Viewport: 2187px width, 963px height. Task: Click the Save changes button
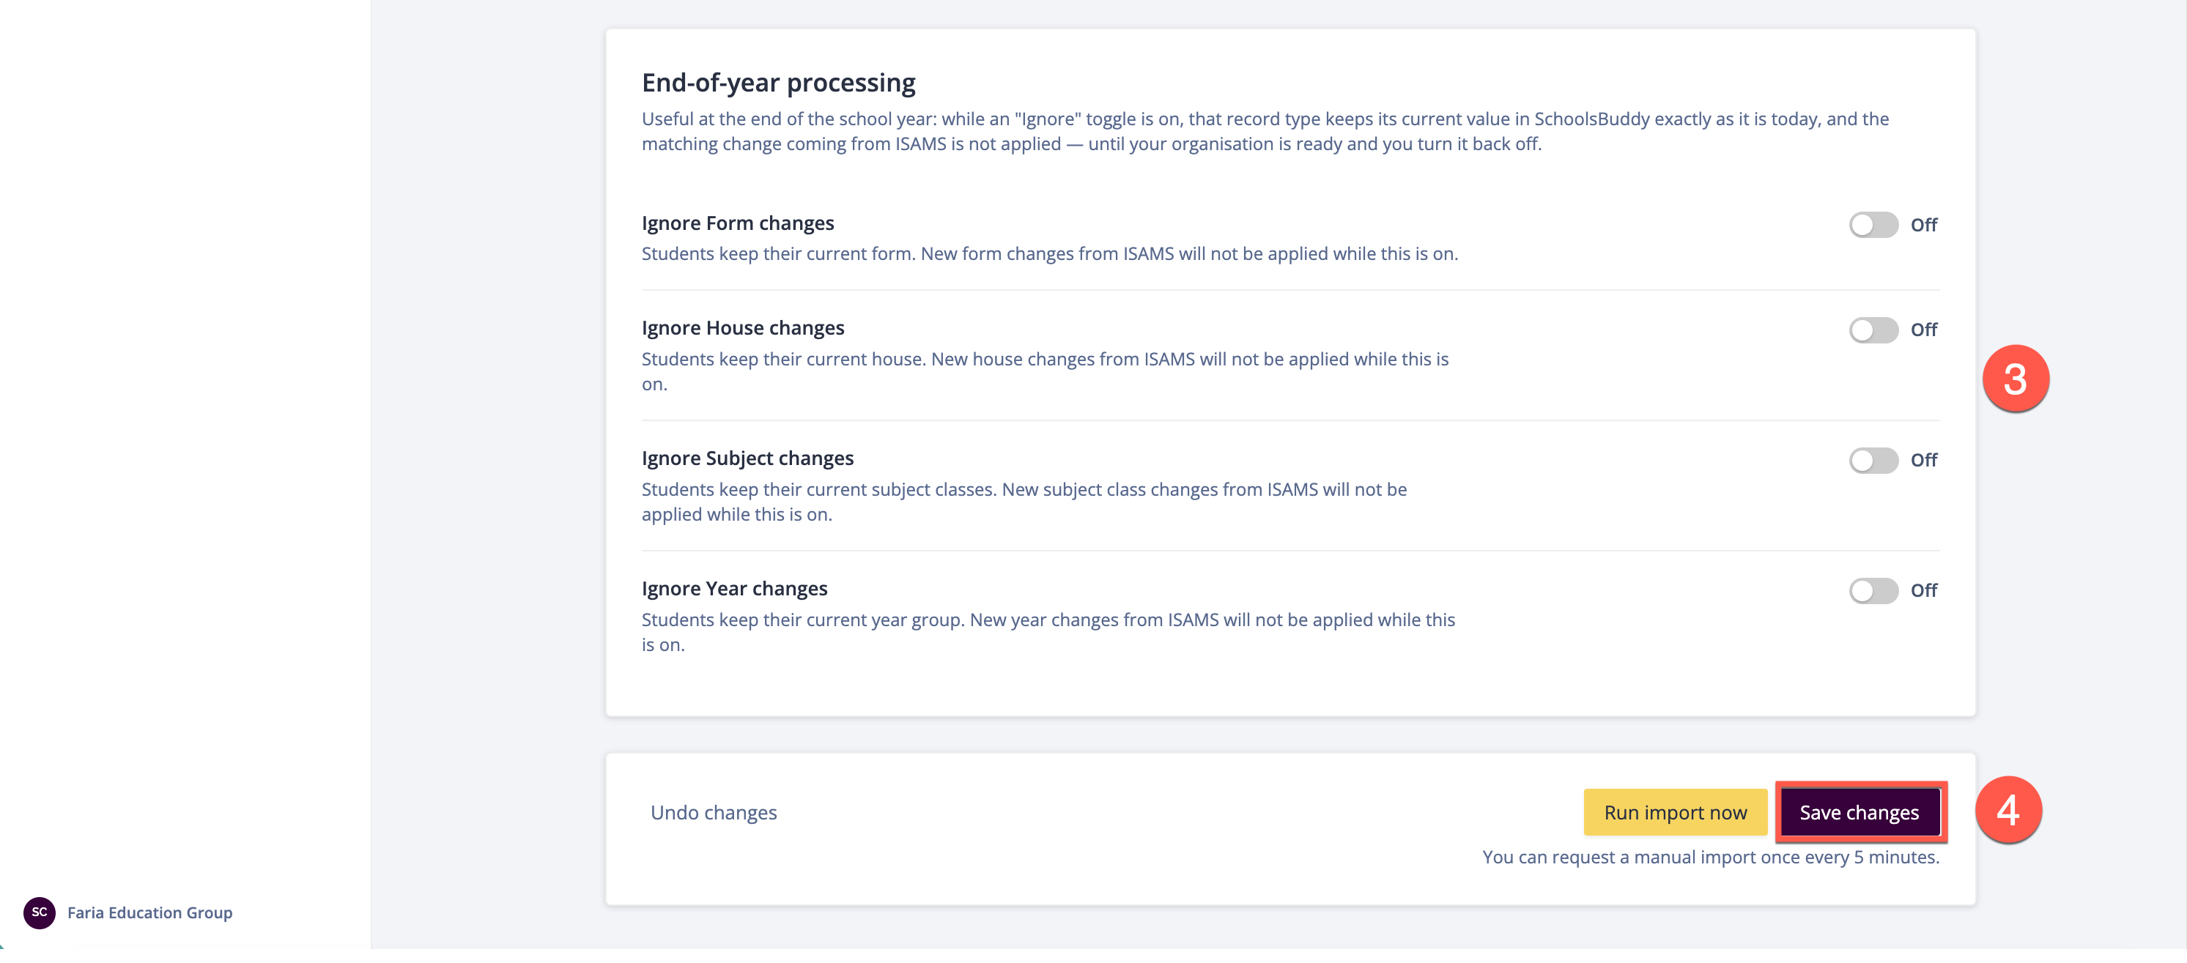(x=1859, y=812)
